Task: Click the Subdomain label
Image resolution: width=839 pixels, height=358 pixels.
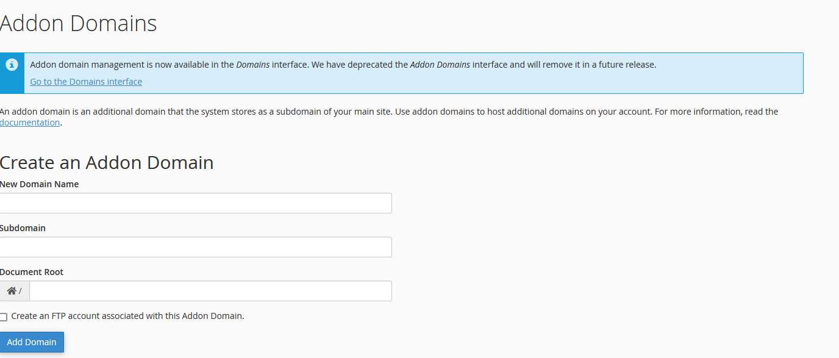Action: [x=23, y=228]
